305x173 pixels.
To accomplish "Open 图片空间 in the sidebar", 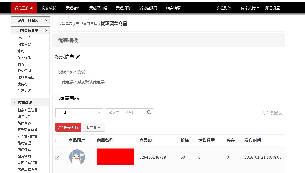I will coord(24,156).
